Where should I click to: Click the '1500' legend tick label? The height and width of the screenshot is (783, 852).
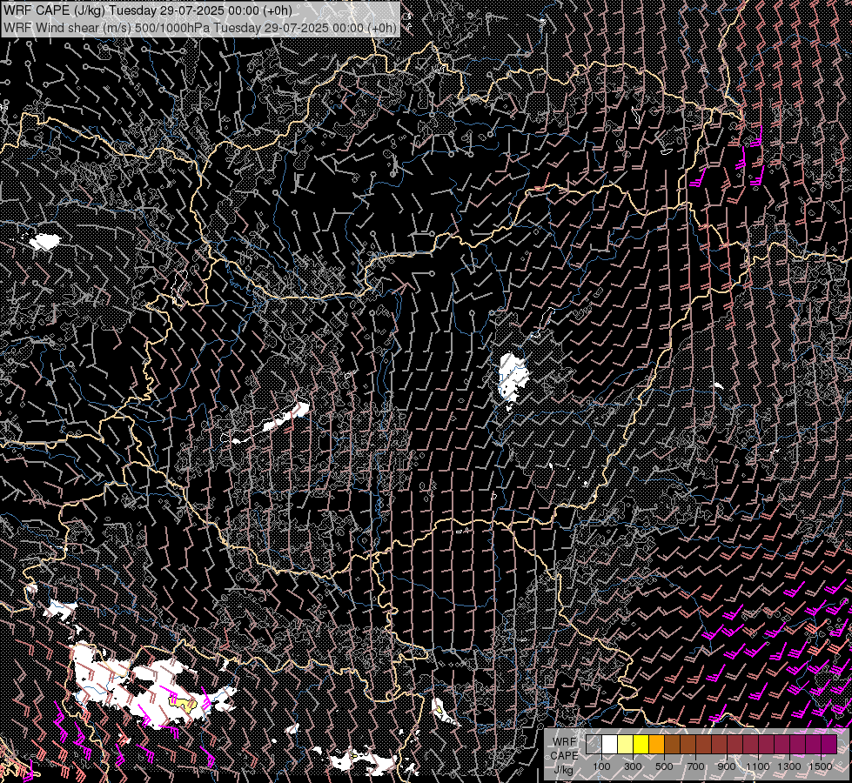pyautogui.click(x=821, y=766)
